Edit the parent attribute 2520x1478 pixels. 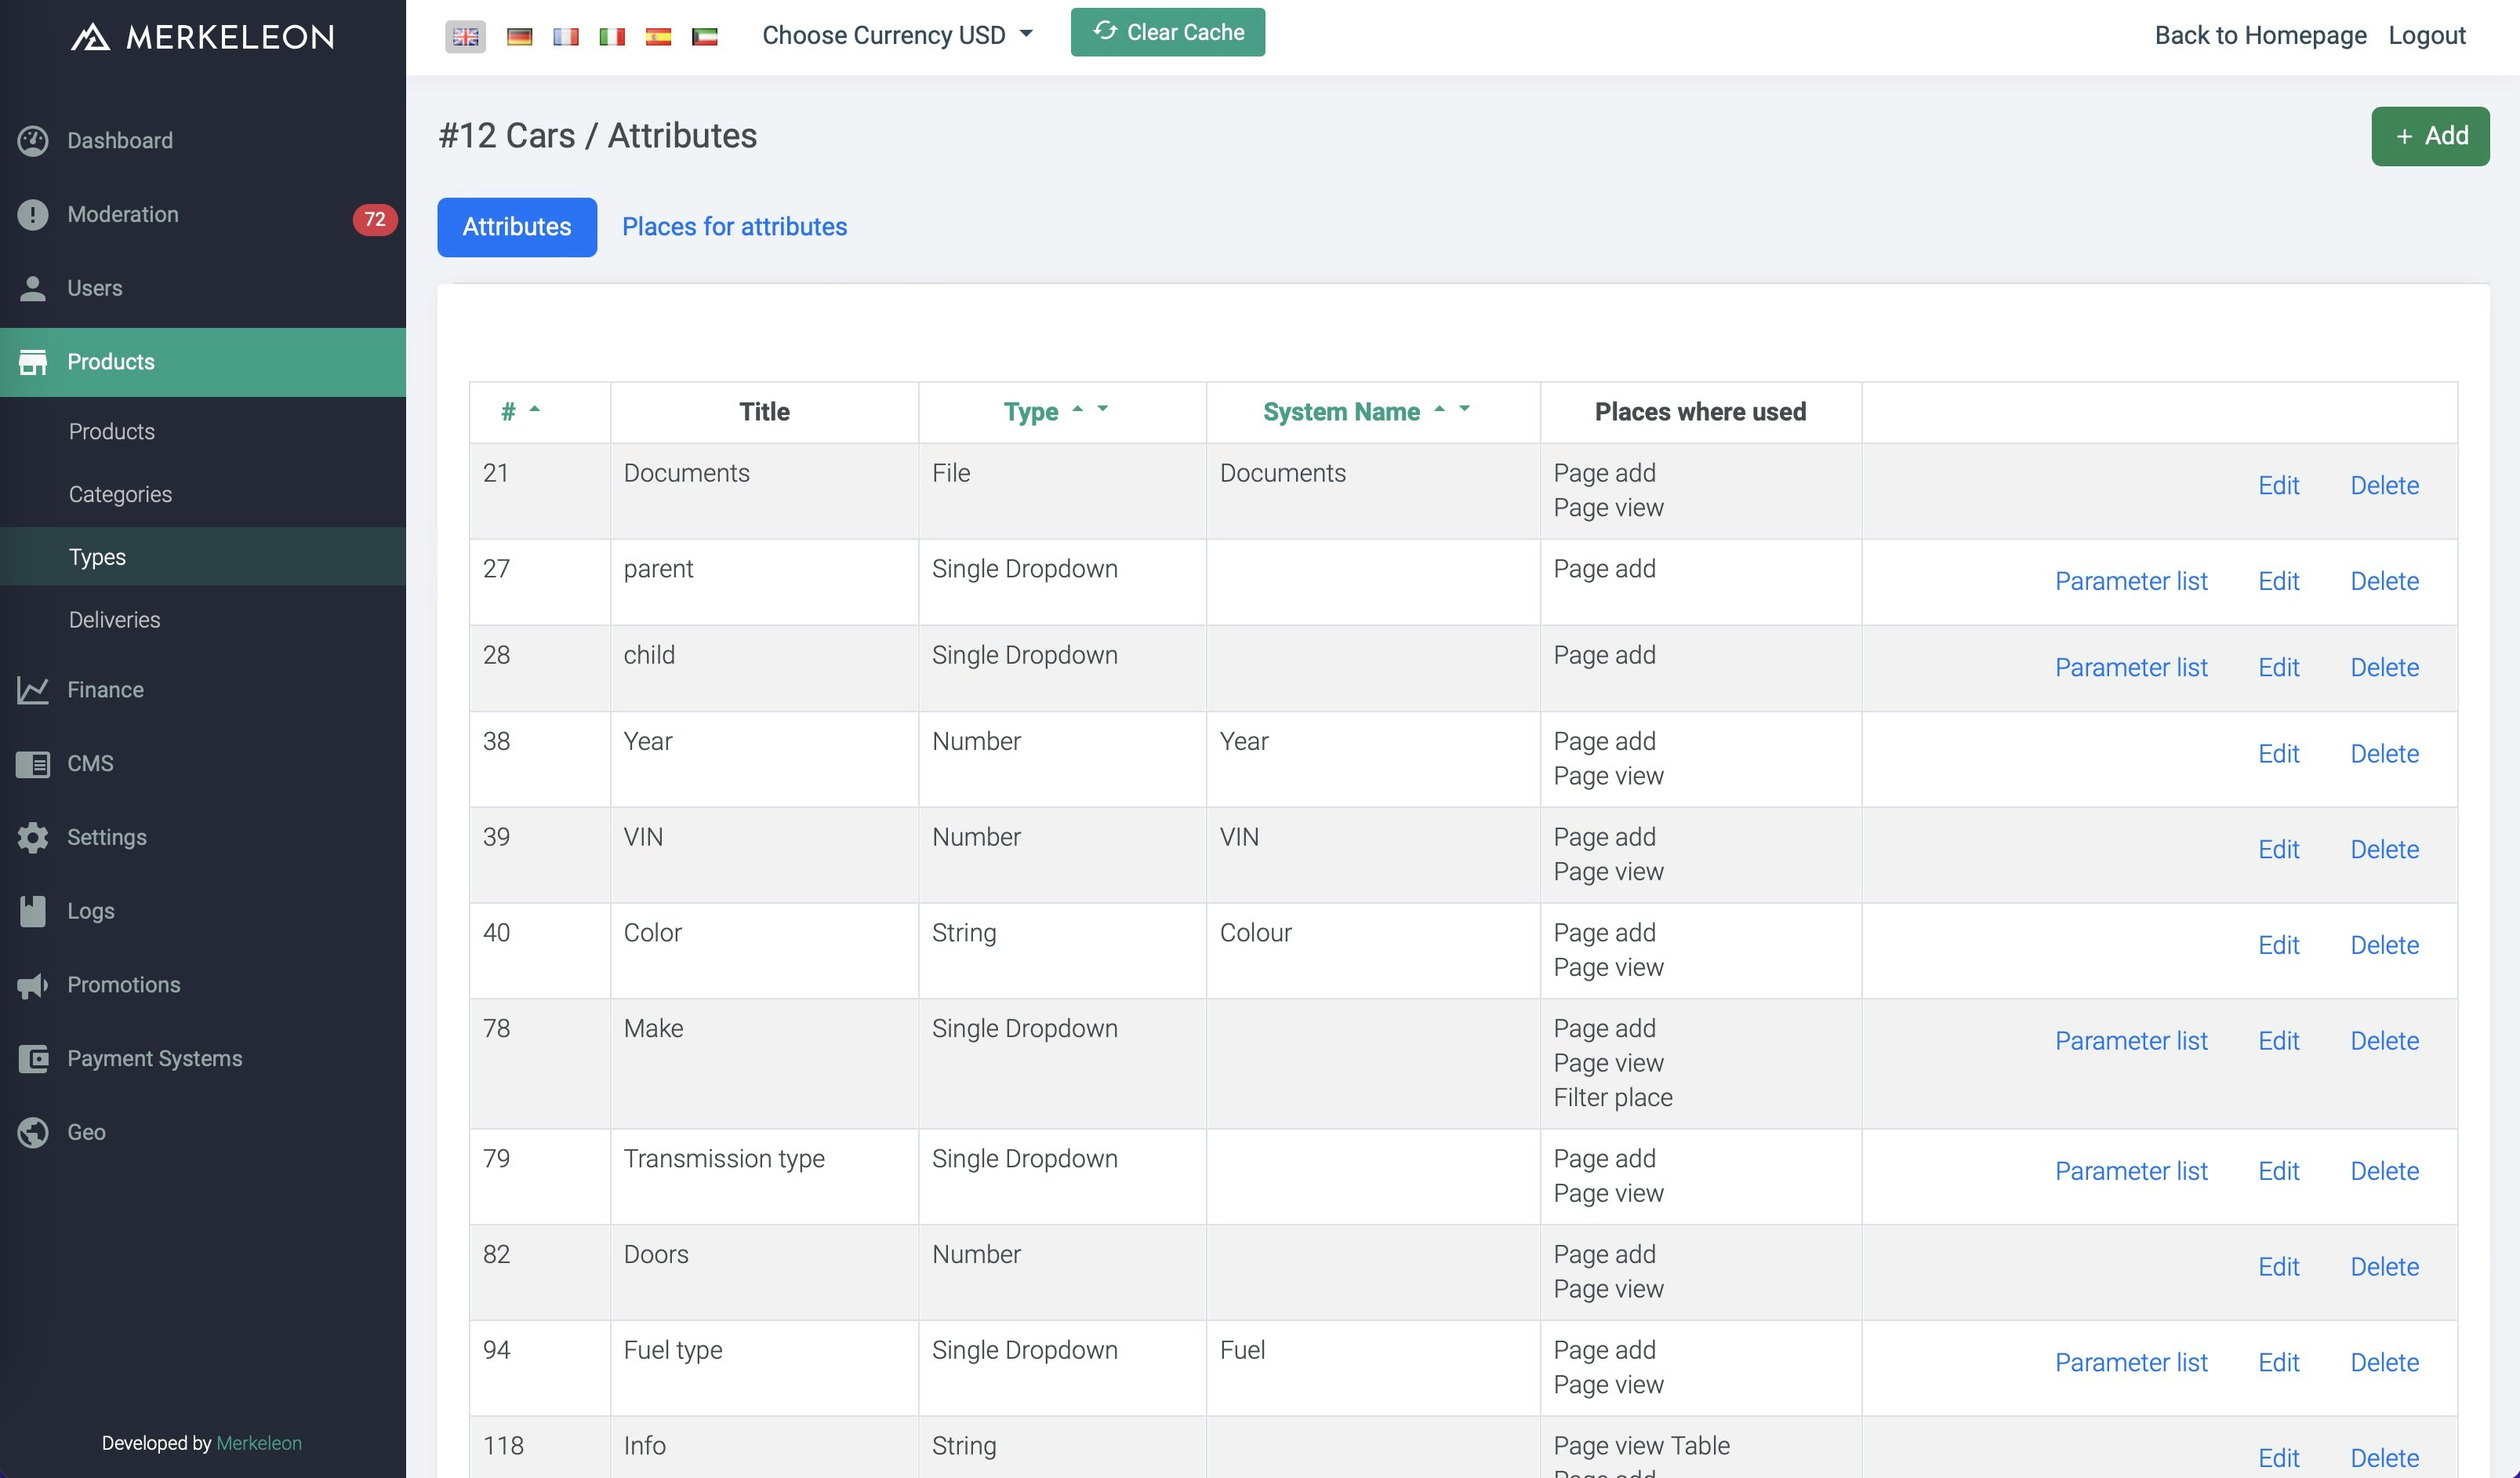tap(2278, 581)
